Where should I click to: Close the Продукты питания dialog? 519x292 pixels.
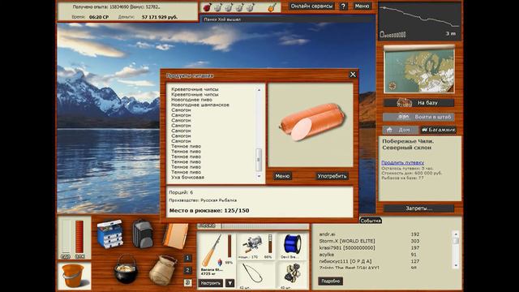click(x=353, y=75)
